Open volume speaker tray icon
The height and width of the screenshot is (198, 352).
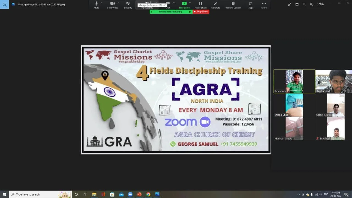(321, 194)
